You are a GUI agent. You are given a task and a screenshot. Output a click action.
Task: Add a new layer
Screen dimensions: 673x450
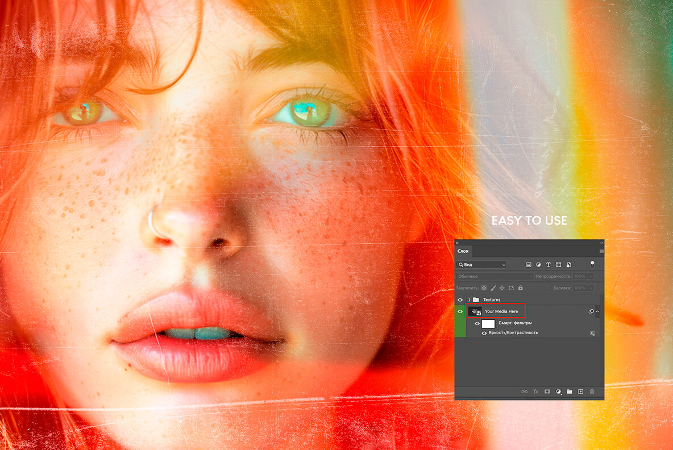pos(581,391)
